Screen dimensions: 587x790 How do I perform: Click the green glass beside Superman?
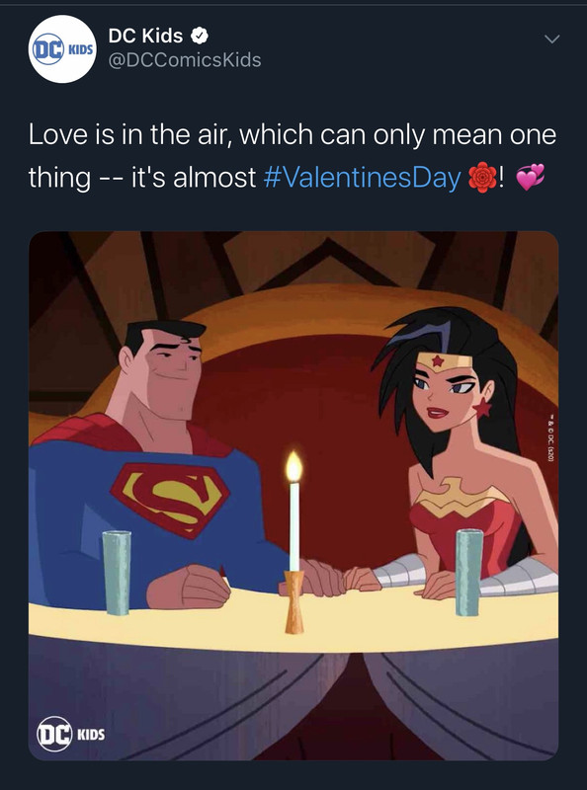tap(117, 574)
